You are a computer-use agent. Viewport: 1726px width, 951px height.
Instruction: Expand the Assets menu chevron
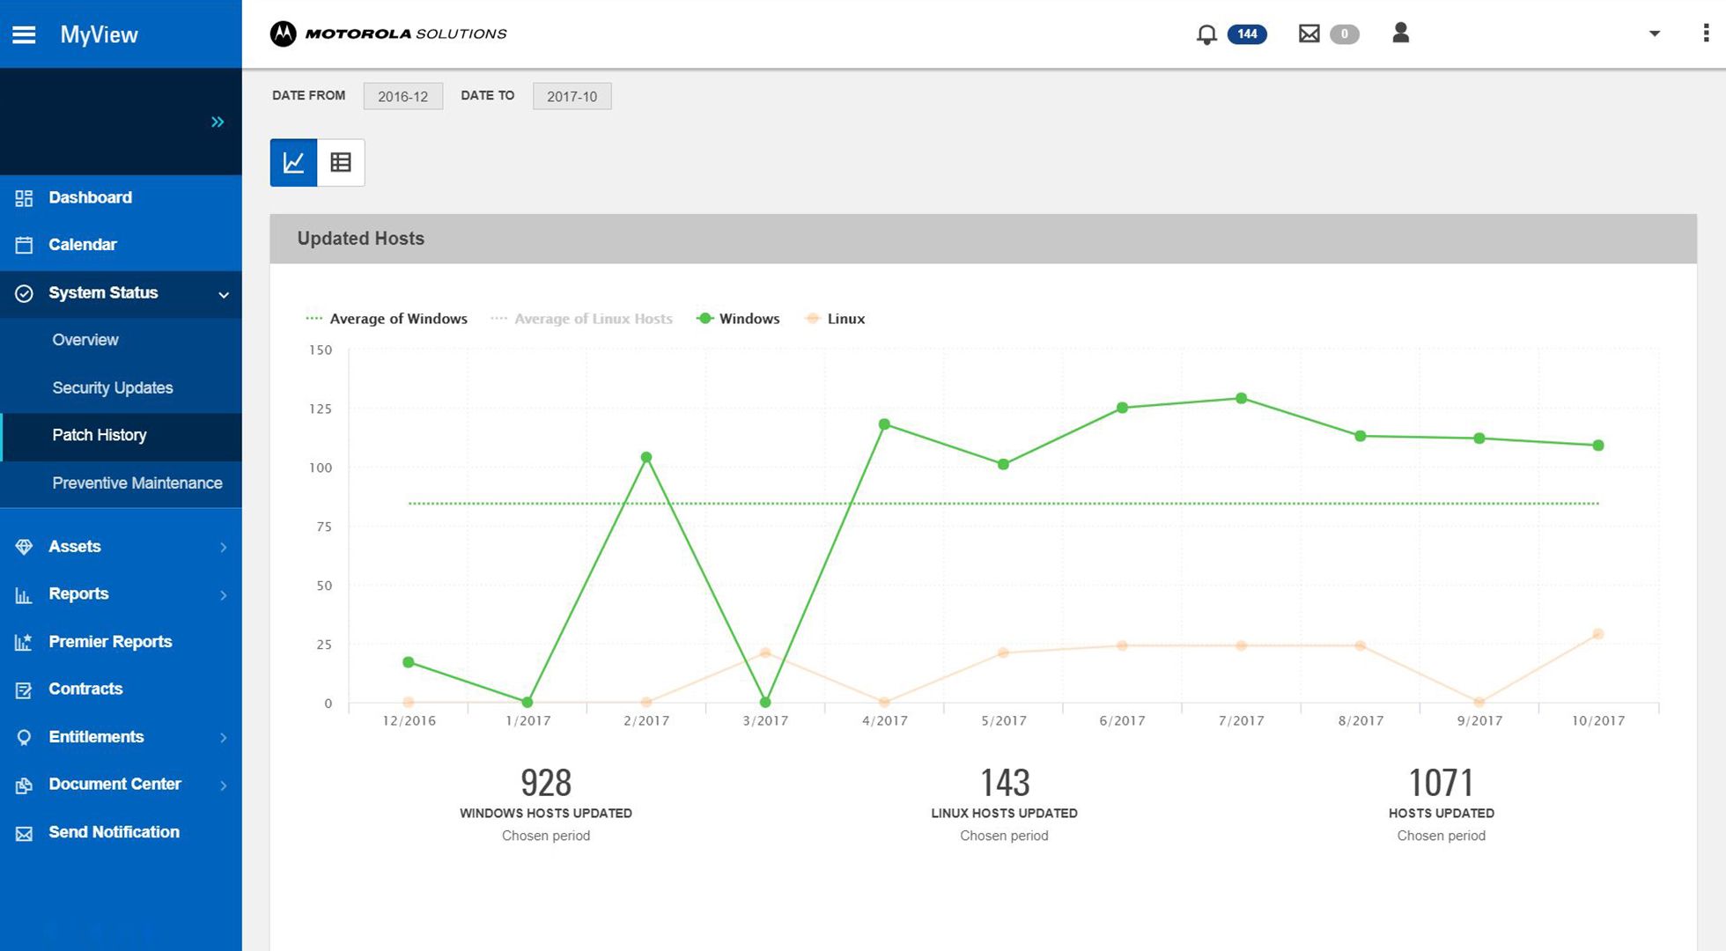tap(223, 547)
